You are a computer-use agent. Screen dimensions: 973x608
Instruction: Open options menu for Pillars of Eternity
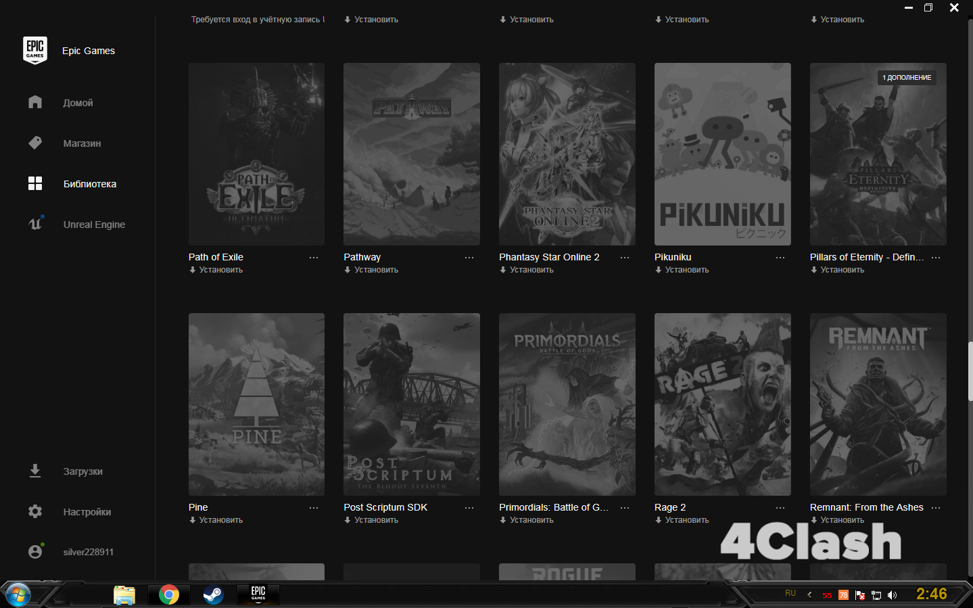936,258
